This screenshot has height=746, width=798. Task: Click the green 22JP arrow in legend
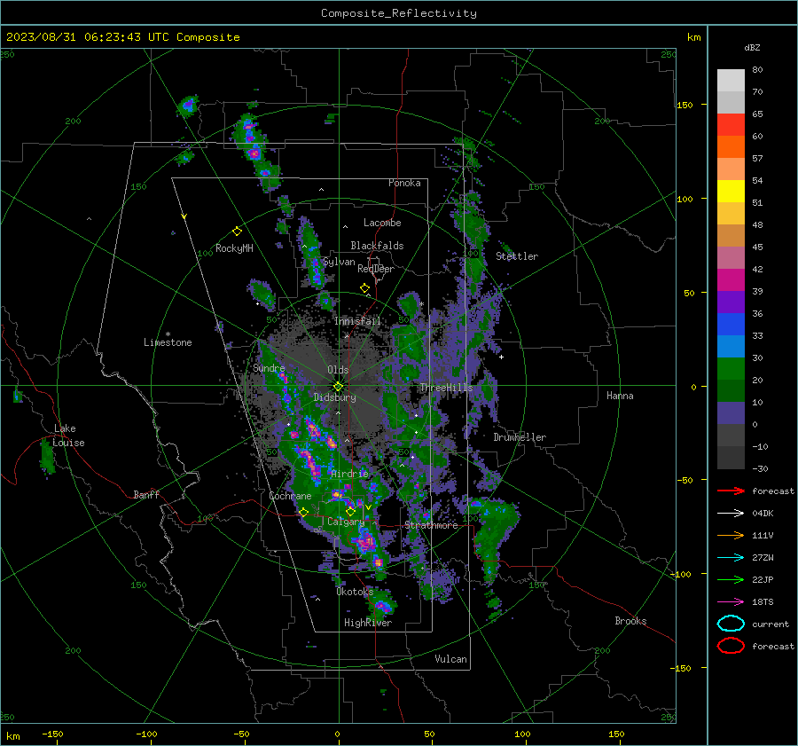pos(731,579)
